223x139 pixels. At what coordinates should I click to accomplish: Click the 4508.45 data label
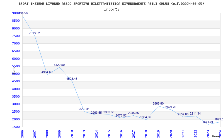(x=72, y=79)
